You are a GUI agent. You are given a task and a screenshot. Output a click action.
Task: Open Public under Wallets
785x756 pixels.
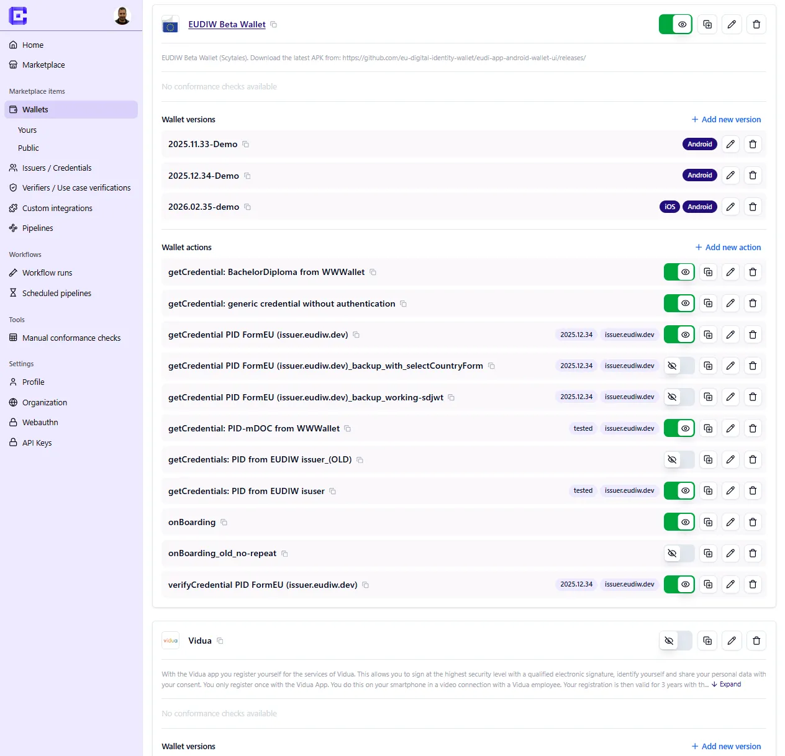pos(29,148)
